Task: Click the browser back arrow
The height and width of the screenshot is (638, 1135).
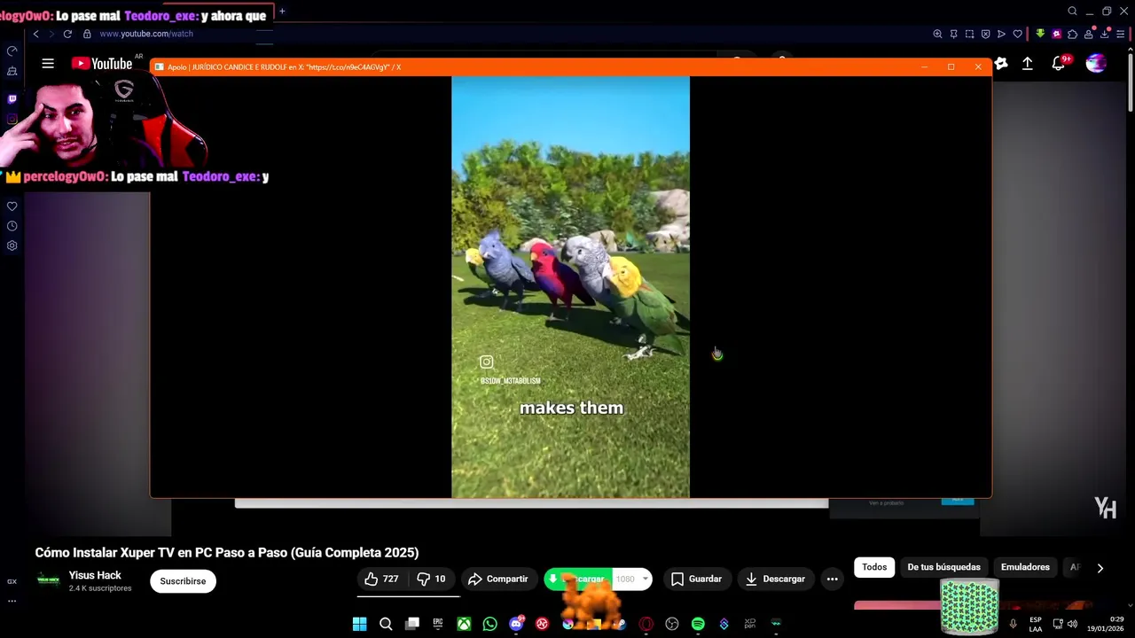Action: 35,34
